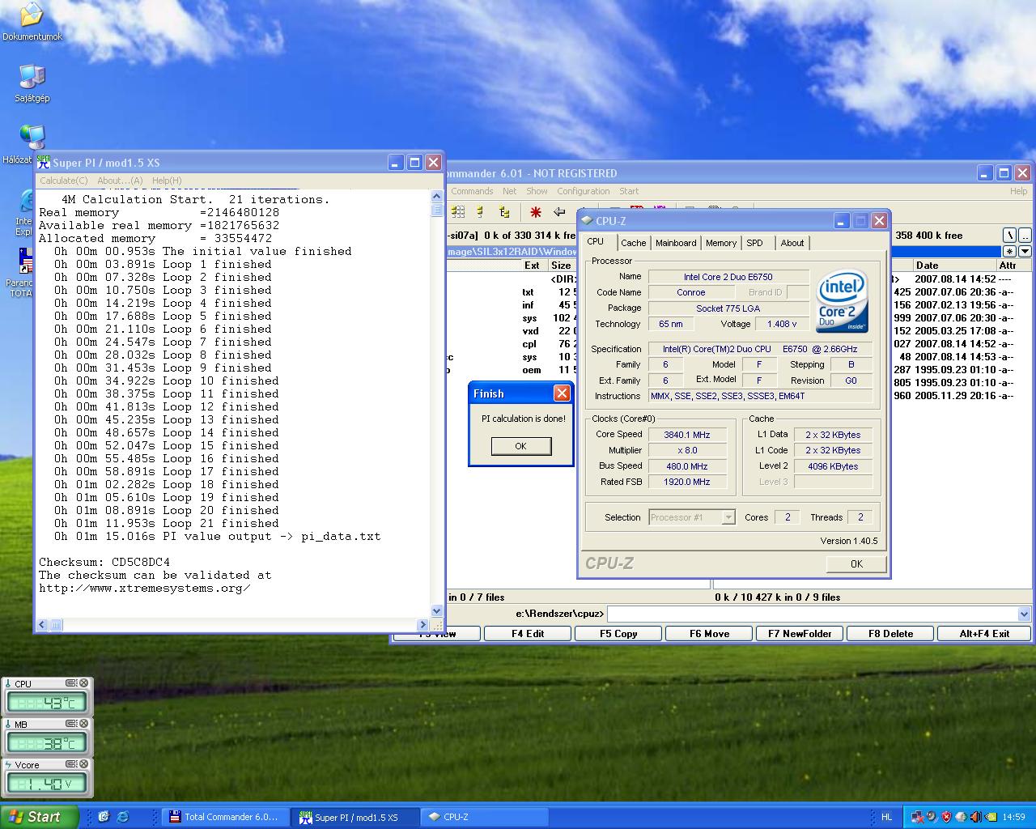The width and height of the screenshot is (1036, 829).
Task: Click the red asterisk invert selection icon
Action: click(536, 212)
